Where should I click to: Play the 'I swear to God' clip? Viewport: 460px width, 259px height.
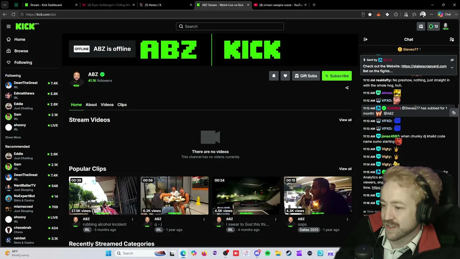pyautogui.click(x=246, y=195)
